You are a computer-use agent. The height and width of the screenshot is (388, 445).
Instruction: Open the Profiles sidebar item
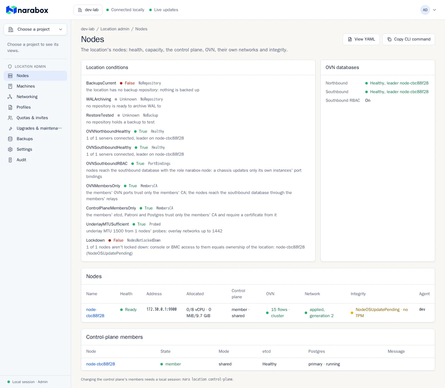pyautogui.click(x=35, y=107)
